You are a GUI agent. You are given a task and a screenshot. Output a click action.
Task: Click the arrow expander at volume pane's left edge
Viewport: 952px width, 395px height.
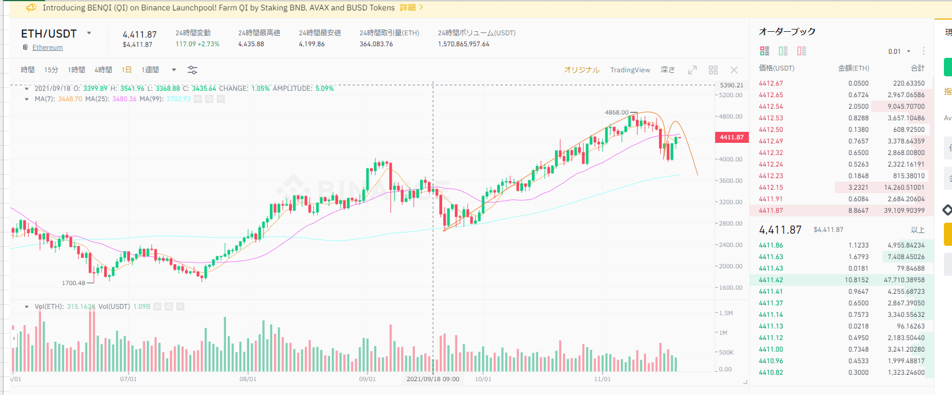coord(14,338)
